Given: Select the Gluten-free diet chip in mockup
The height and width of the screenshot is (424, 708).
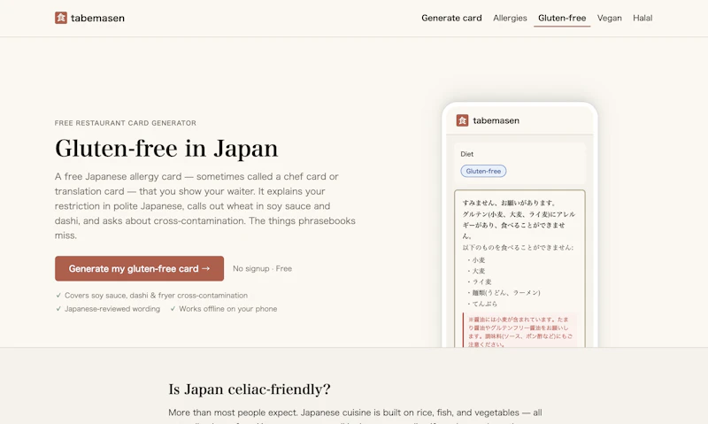Looking at the screenshot, I should point(483,171).
